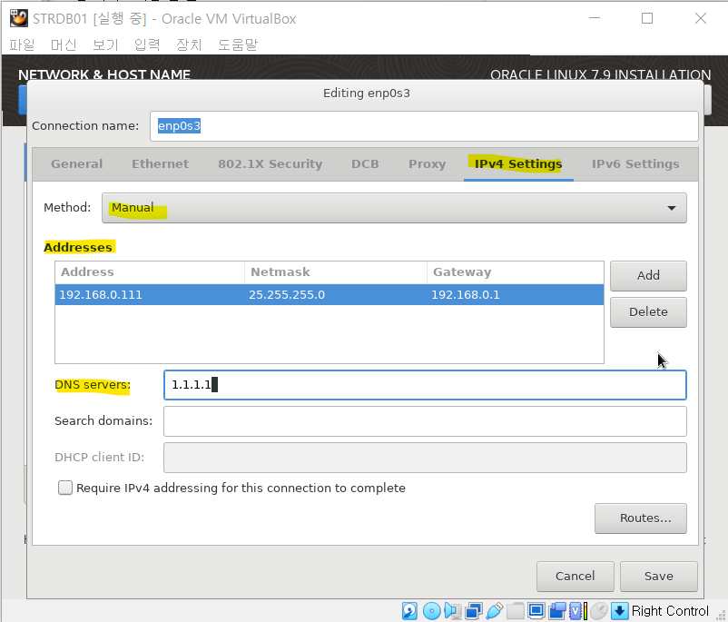Maximize the VirtualBox window
Screen dimensions: 728x622
647,18
